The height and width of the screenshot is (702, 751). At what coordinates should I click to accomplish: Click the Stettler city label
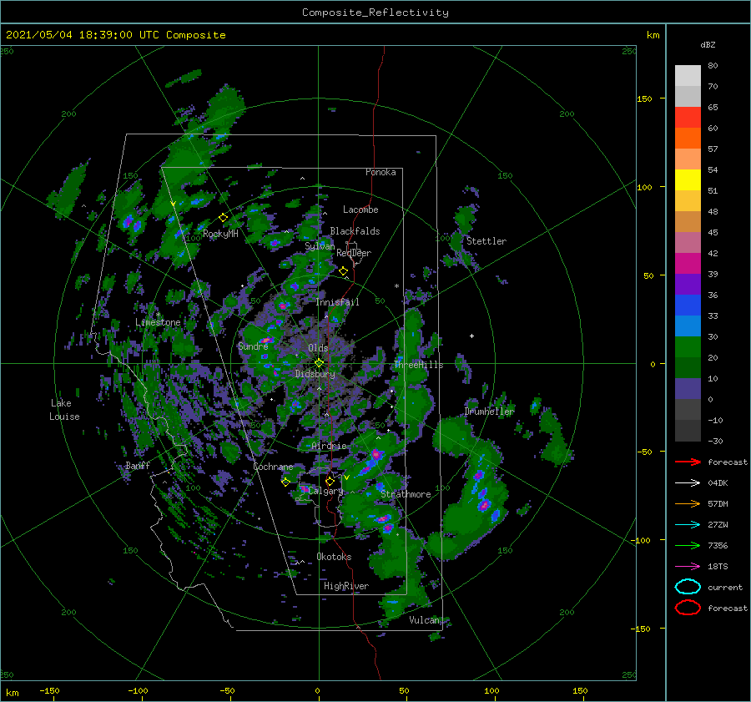tap(486, 241)
